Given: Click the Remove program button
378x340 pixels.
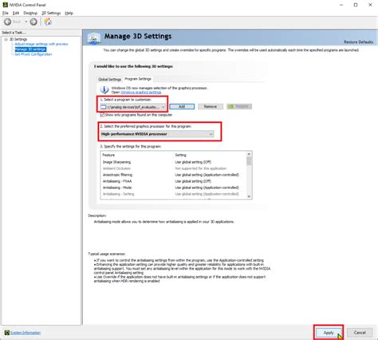Looking at the screenshot, I should [211, 106].
